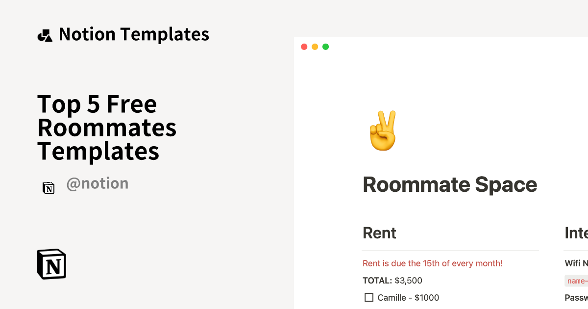The width and height of the screenshot is (588, 309).
Task: Click the TOTAL: $3,500 line
Action: [x=392, y=281]
